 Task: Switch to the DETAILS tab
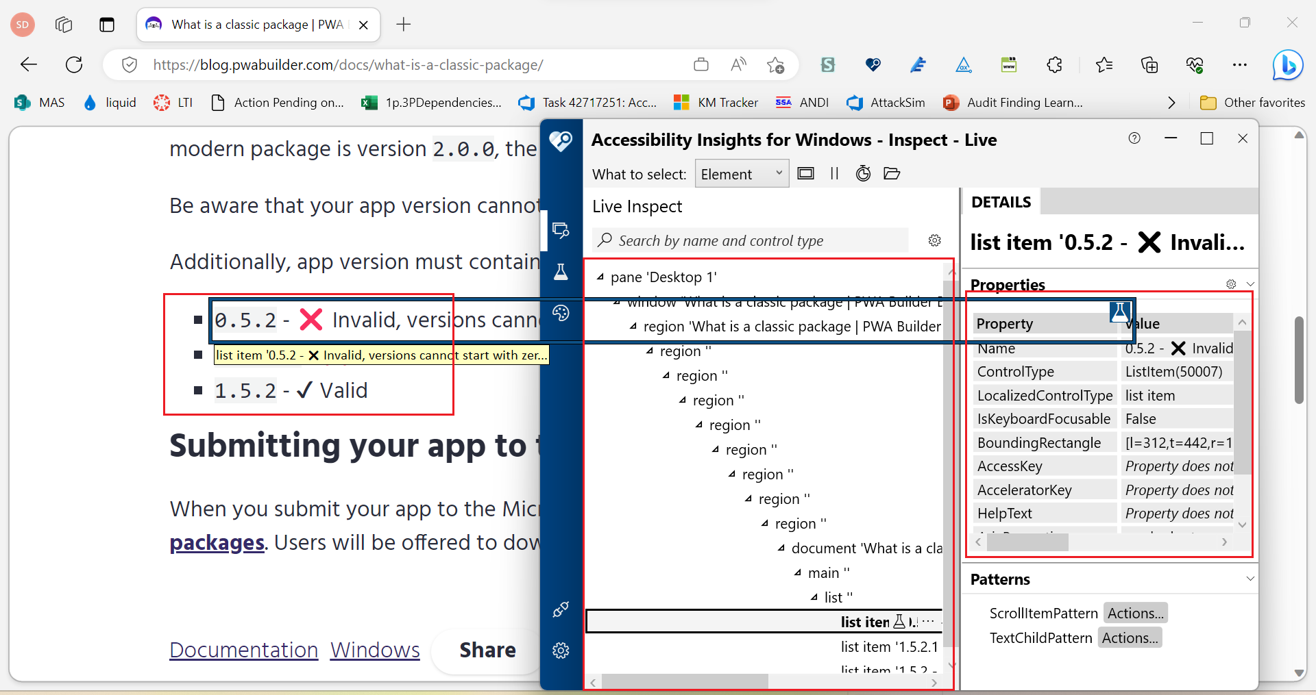1000,201
